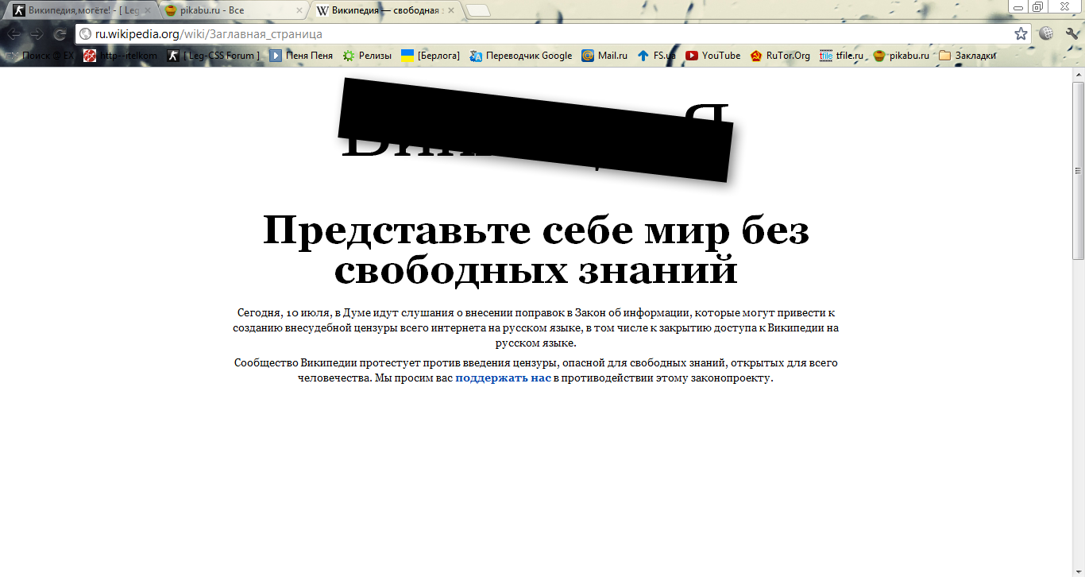
Task: Switch to the pikabu.ru - Все tab
Action: [x=233, y=11]
